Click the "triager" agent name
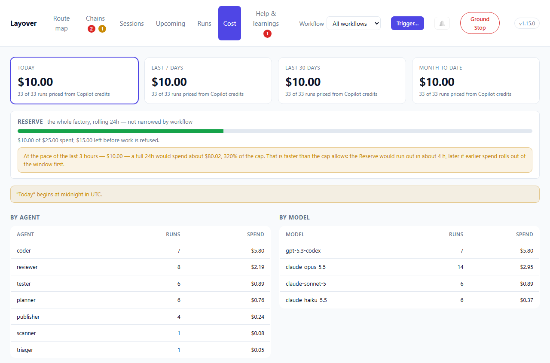Viewport: 550px width, 363px height. [25, 350]
